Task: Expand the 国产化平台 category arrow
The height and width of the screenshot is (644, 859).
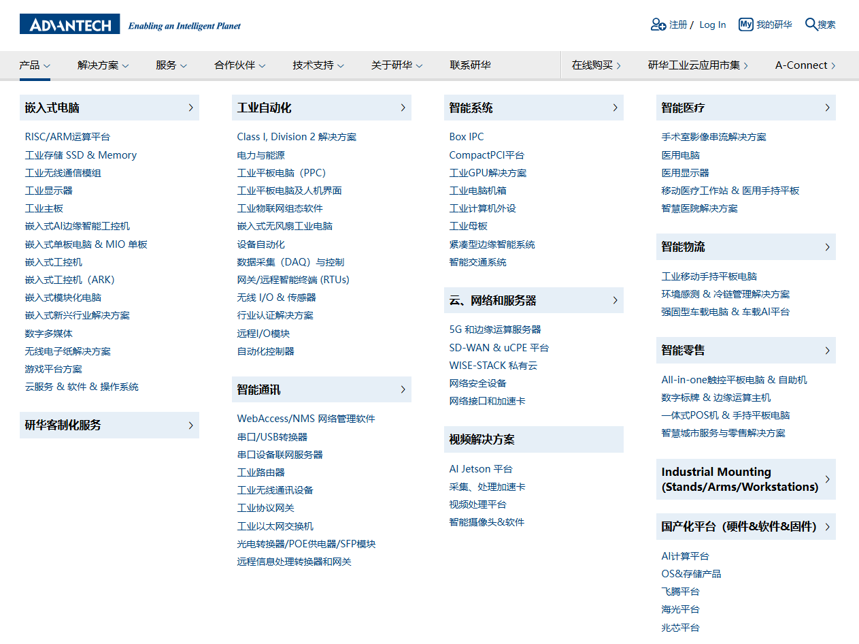Action: pyautogui.click(x=828, y=526)
